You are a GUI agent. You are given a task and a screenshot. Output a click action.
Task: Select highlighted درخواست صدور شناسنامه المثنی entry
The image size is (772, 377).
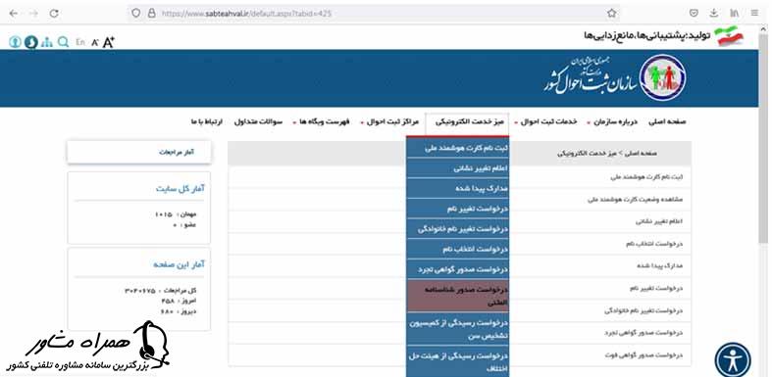click(458, 297)
